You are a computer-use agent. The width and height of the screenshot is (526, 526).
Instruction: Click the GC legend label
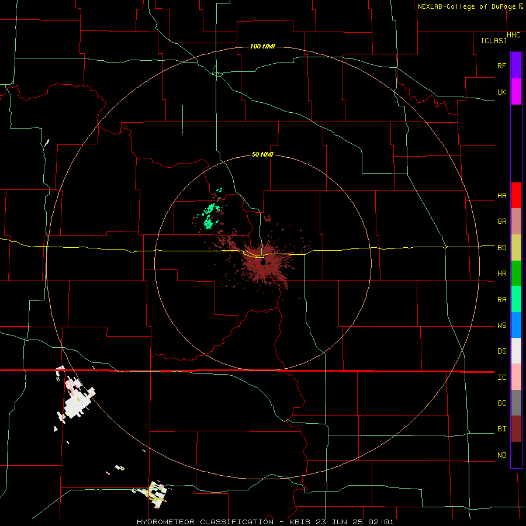pyautogui.click(x=501, y=403)
